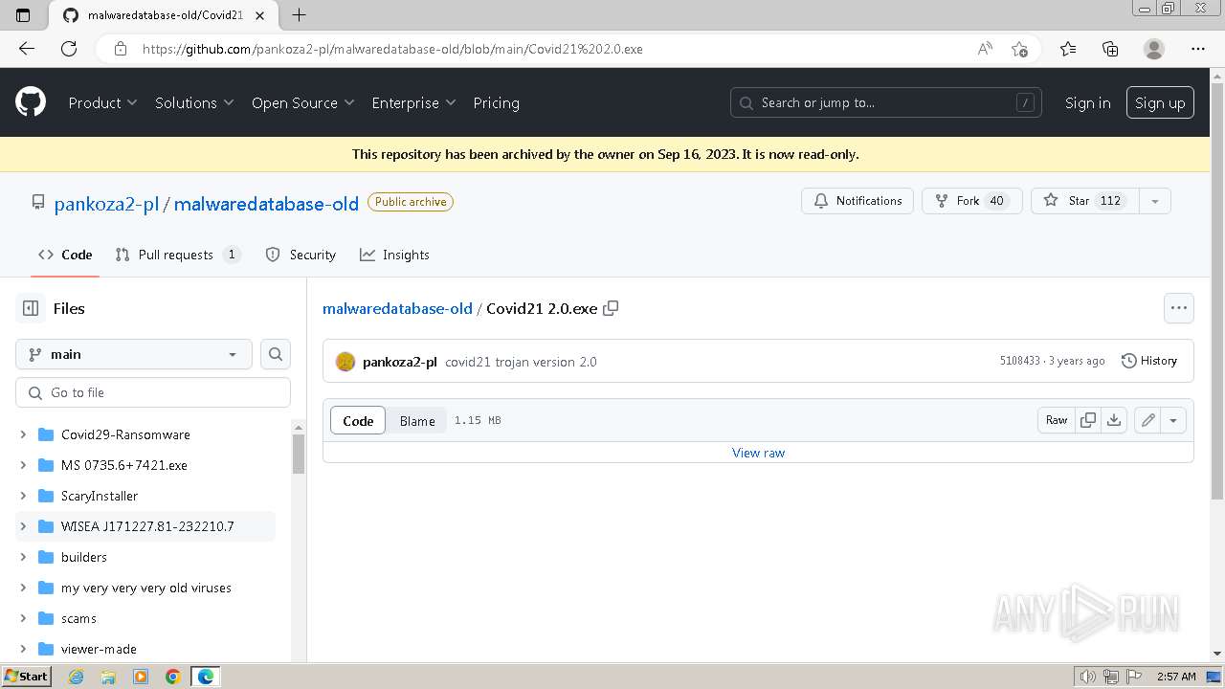Open Chrome from taskbar
This screenshot has height=689, width=1225.
173,677
